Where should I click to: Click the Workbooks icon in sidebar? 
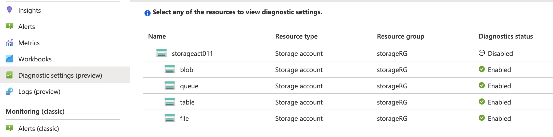[x=9, y=59]
